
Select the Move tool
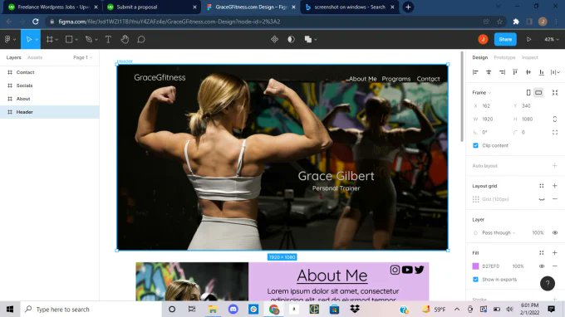[x=29, y=39]
